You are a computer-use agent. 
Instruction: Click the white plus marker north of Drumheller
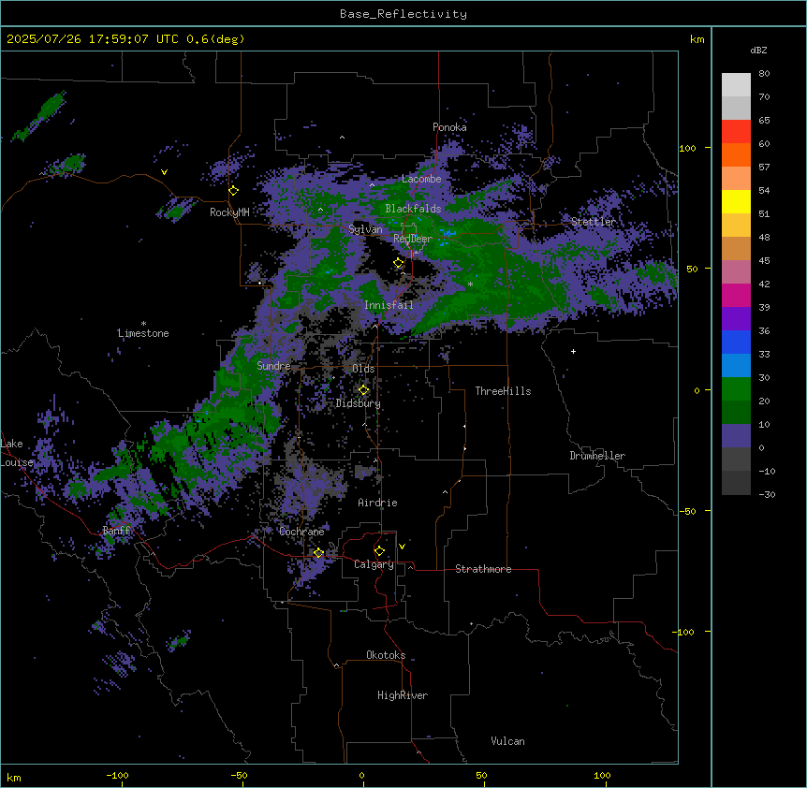click(x=573, y=351)
